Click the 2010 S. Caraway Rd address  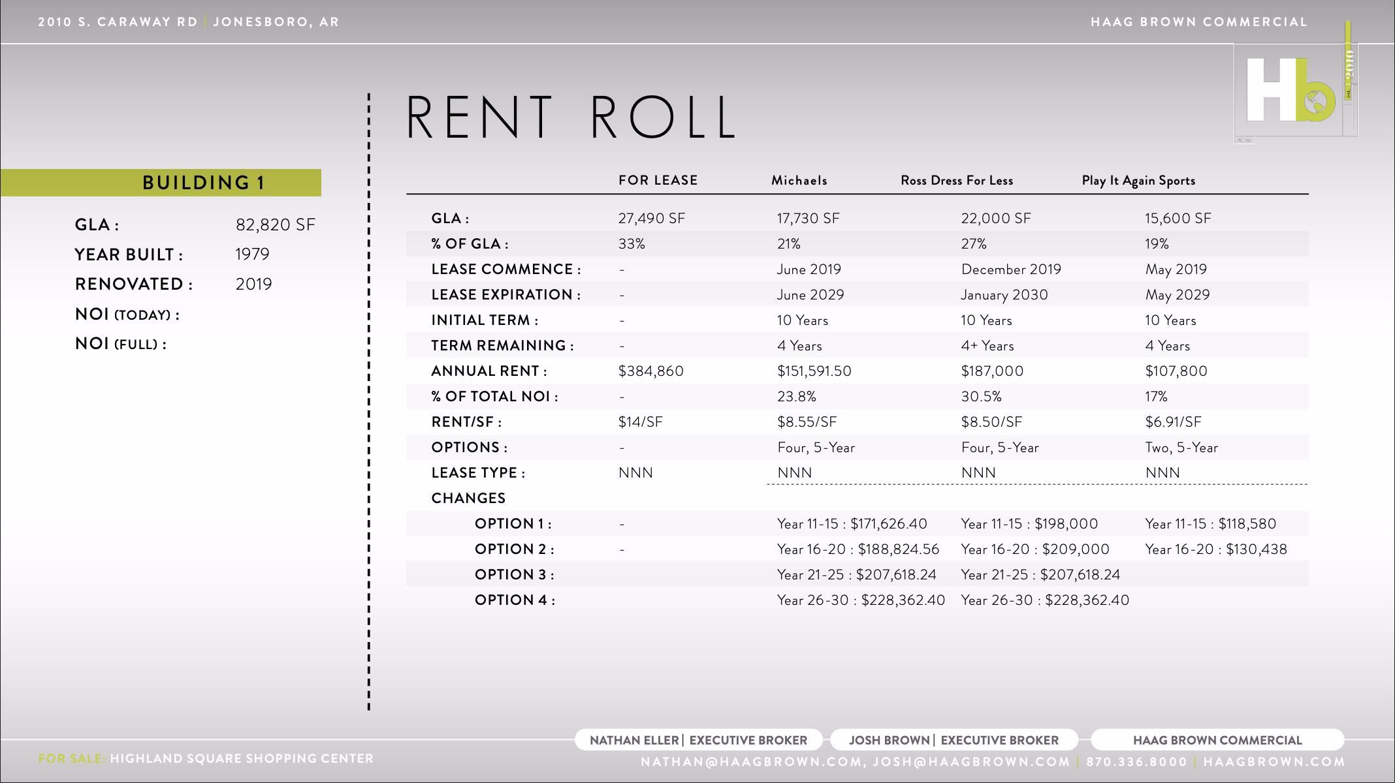point(118,22)
